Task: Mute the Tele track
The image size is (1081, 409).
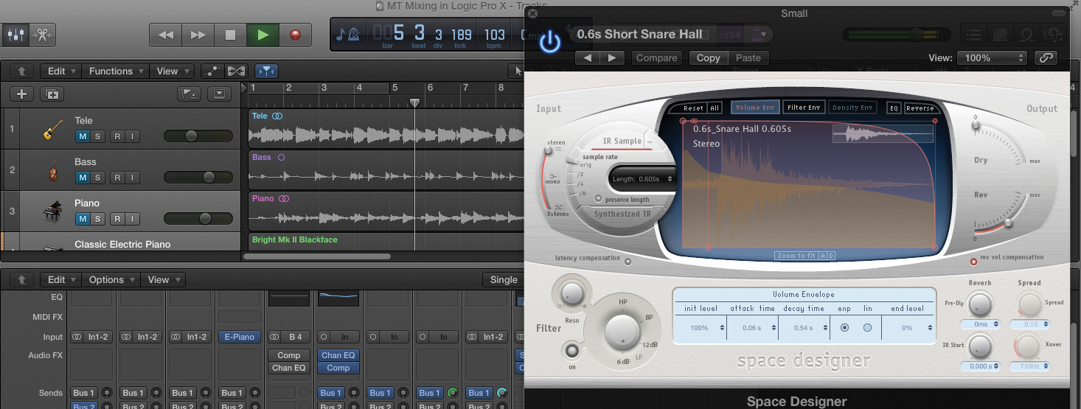Action: pos(83,136)
